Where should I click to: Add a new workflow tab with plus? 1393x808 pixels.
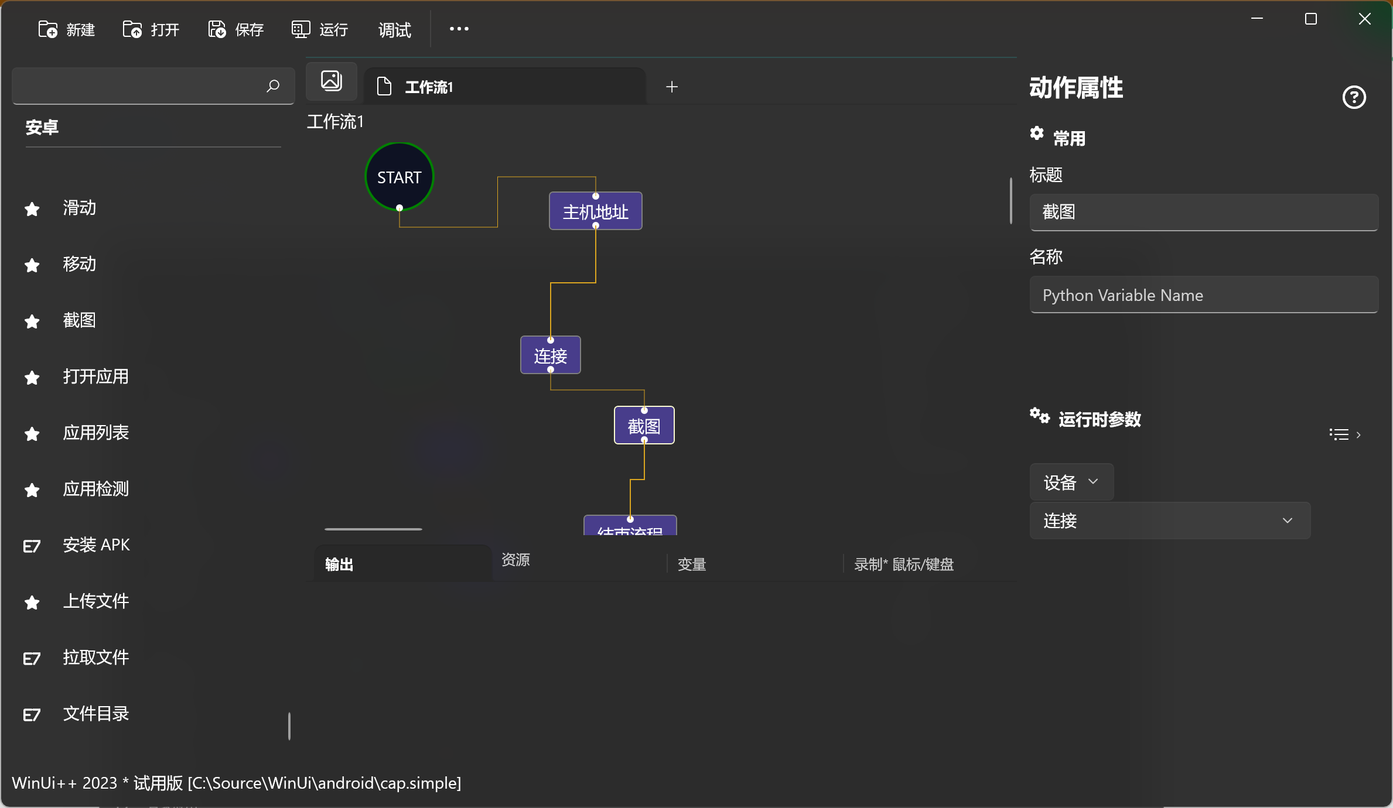point(672,87)
